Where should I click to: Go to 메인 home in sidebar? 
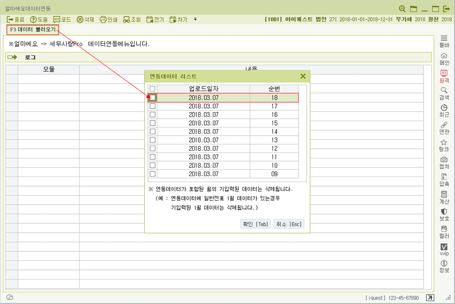[444, 59]
